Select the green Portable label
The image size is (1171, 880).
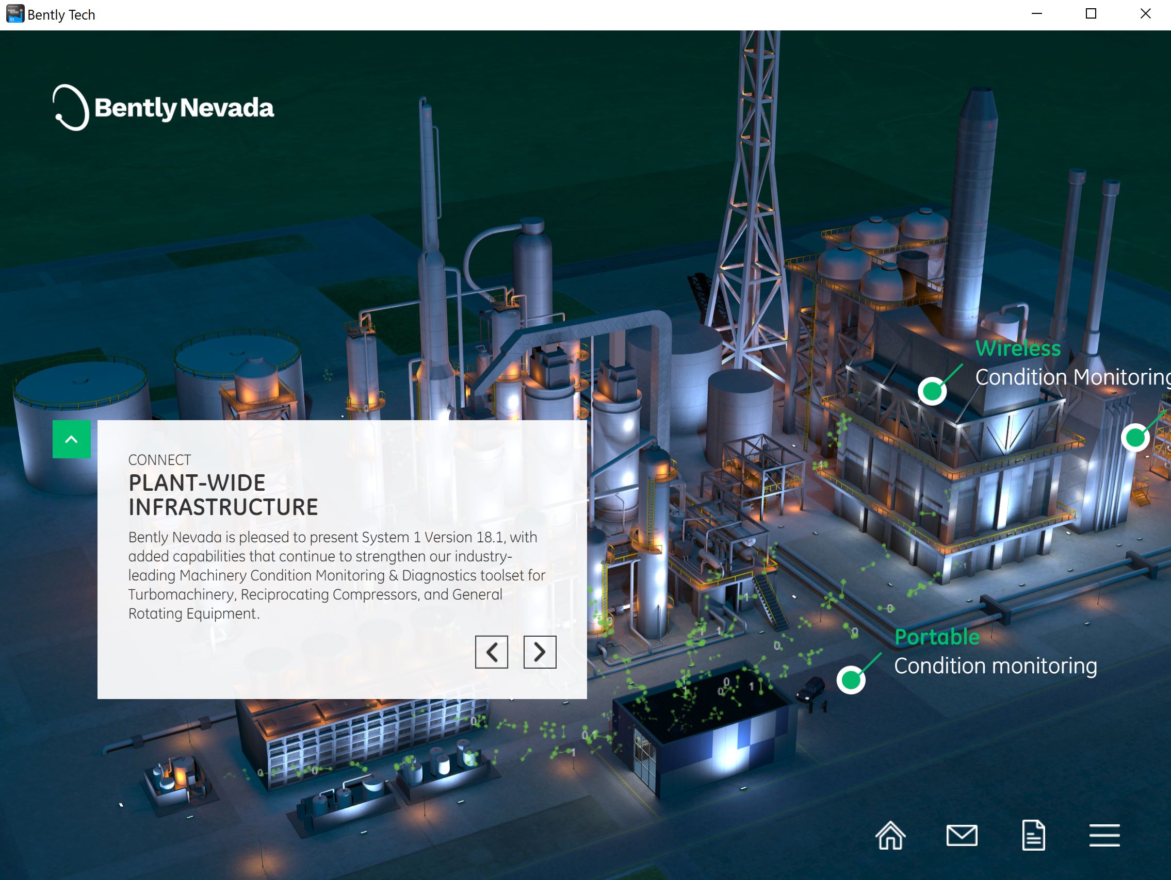[x=936, y=637]
